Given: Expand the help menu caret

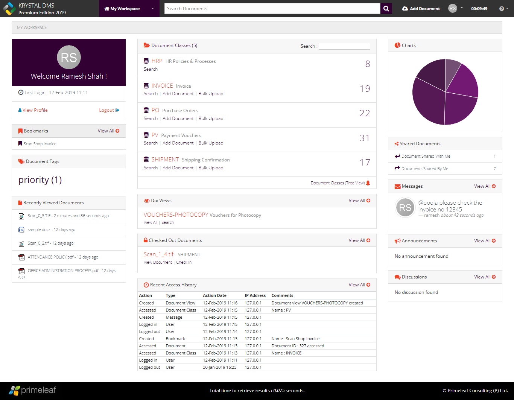Looking at the screenshot, I should pyautogui.click(x=507, y=9).
